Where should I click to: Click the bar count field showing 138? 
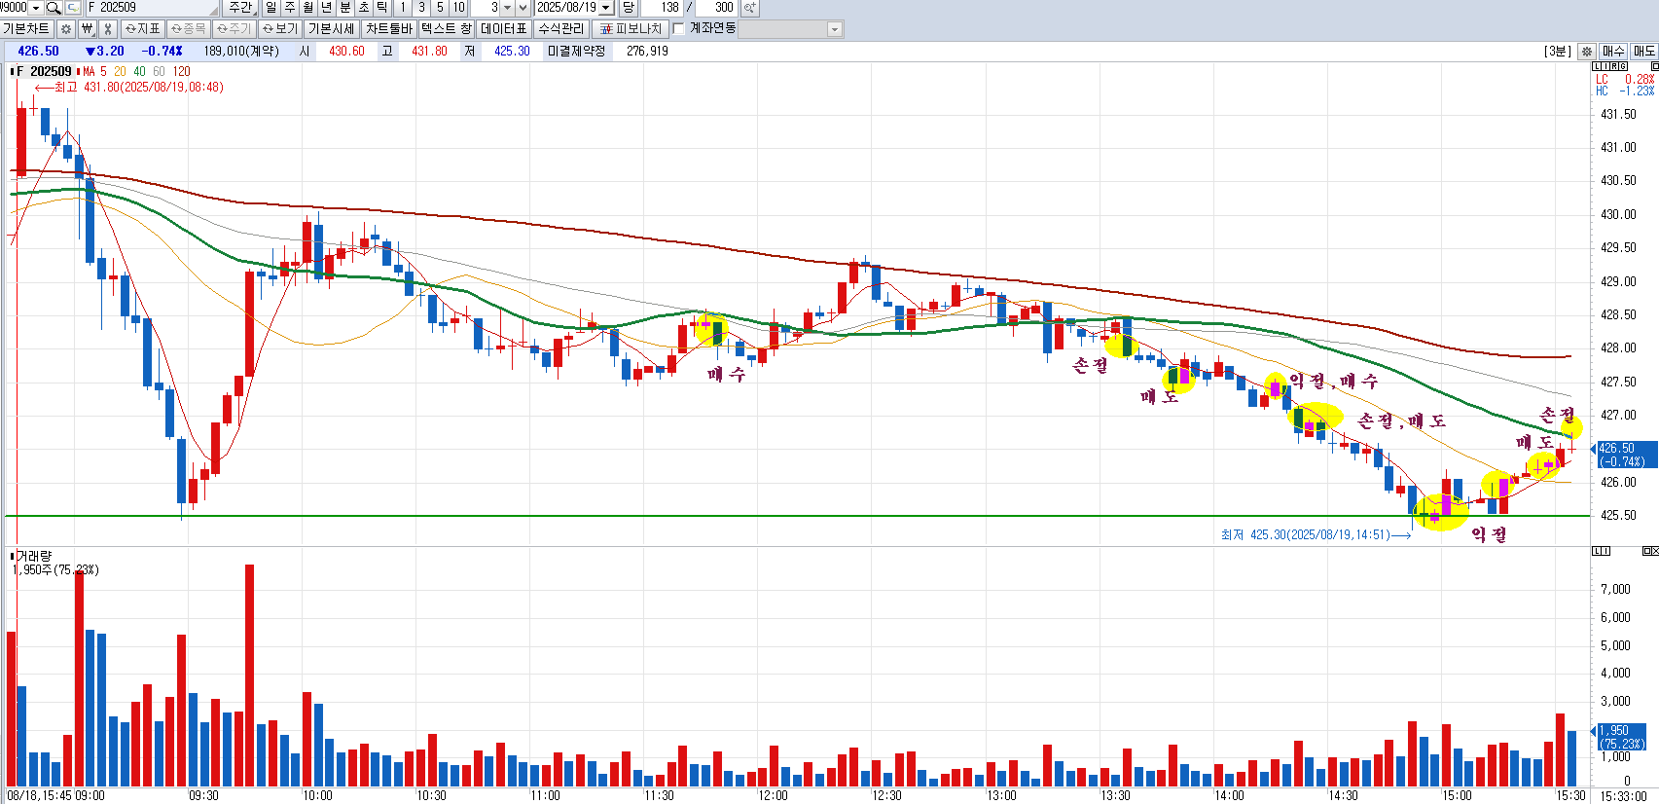[661, 8]
